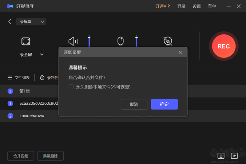Screen dimensions: 246x164
Task: Close the main 旺影录屏 window
Action: 239,6
